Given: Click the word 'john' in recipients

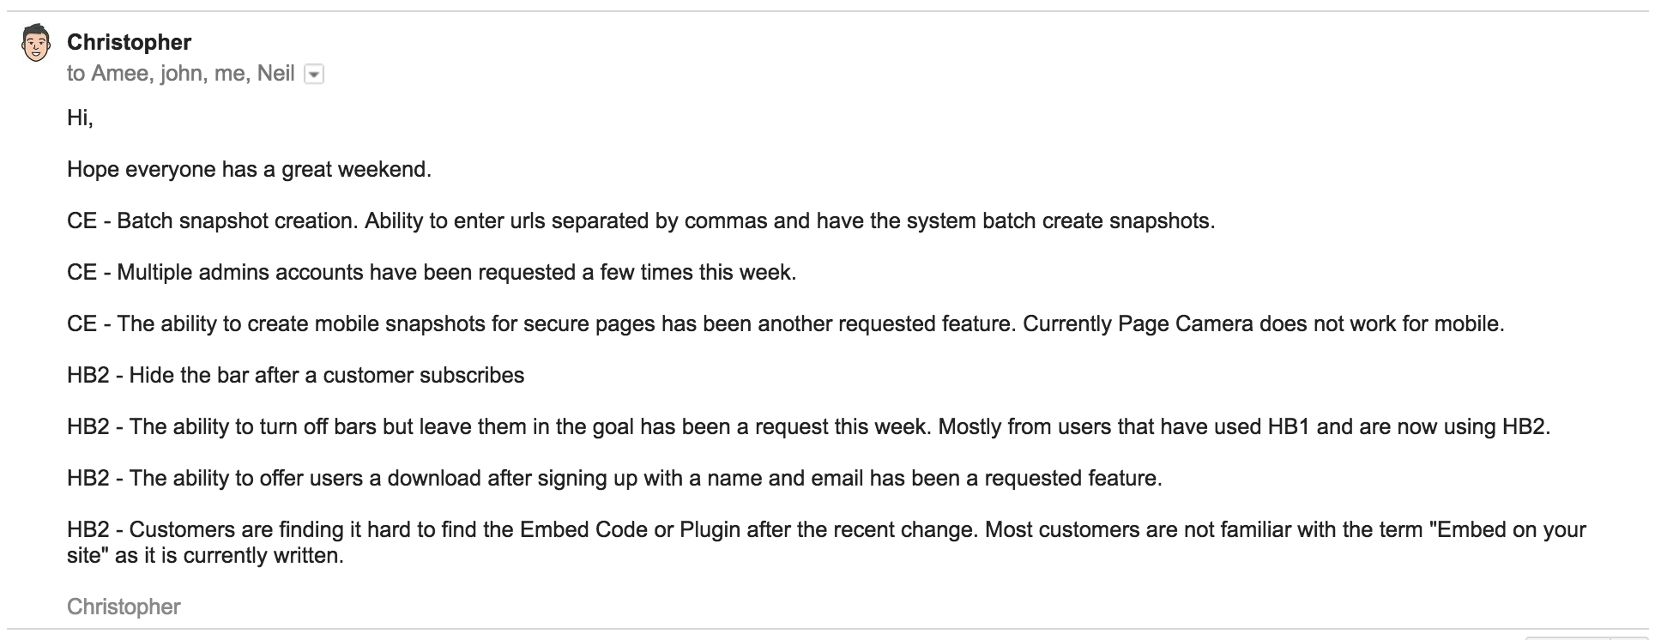Looking at the screenshot, I should (x=182, y=74).
